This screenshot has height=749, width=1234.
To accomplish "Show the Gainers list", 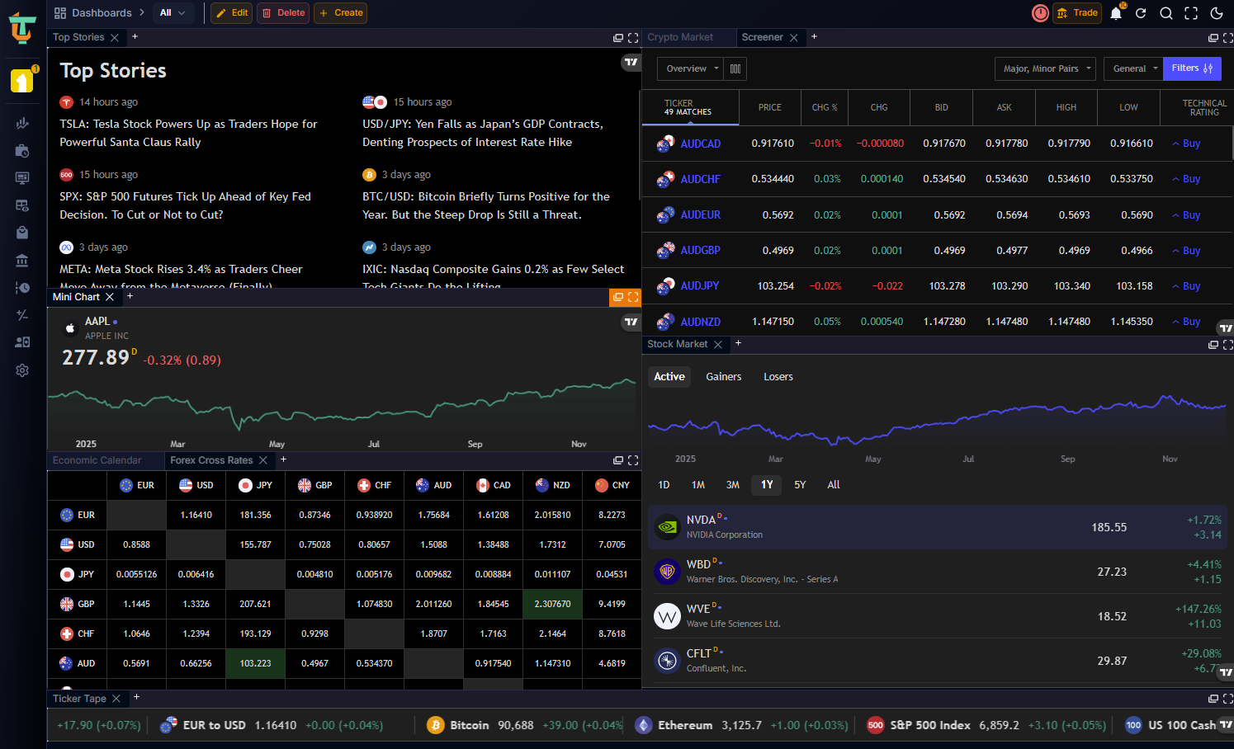I will click(x=723, y=377).
